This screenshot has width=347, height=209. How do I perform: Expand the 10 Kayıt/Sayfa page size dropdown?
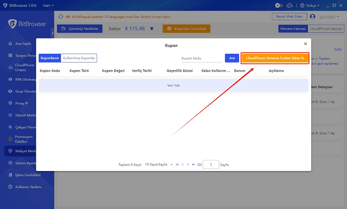[159, 165]
